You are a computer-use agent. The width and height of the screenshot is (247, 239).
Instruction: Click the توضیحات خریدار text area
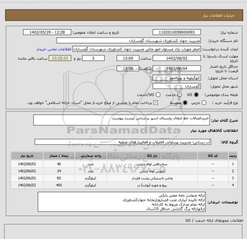click(122, 202)
